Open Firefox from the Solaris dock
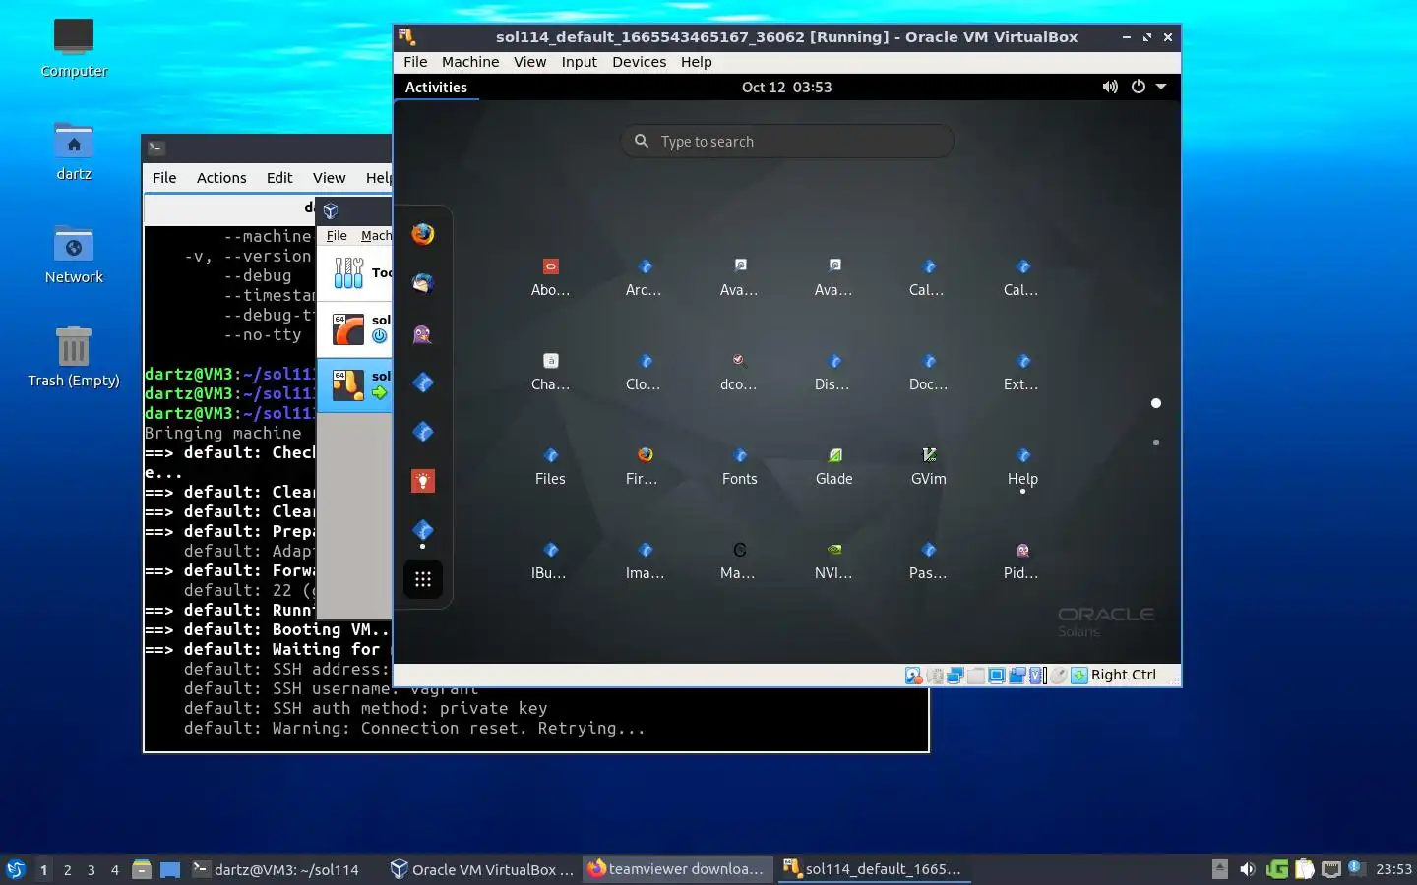The height and width of the screenshot is (885, 1417). click(x=423, y=234)
